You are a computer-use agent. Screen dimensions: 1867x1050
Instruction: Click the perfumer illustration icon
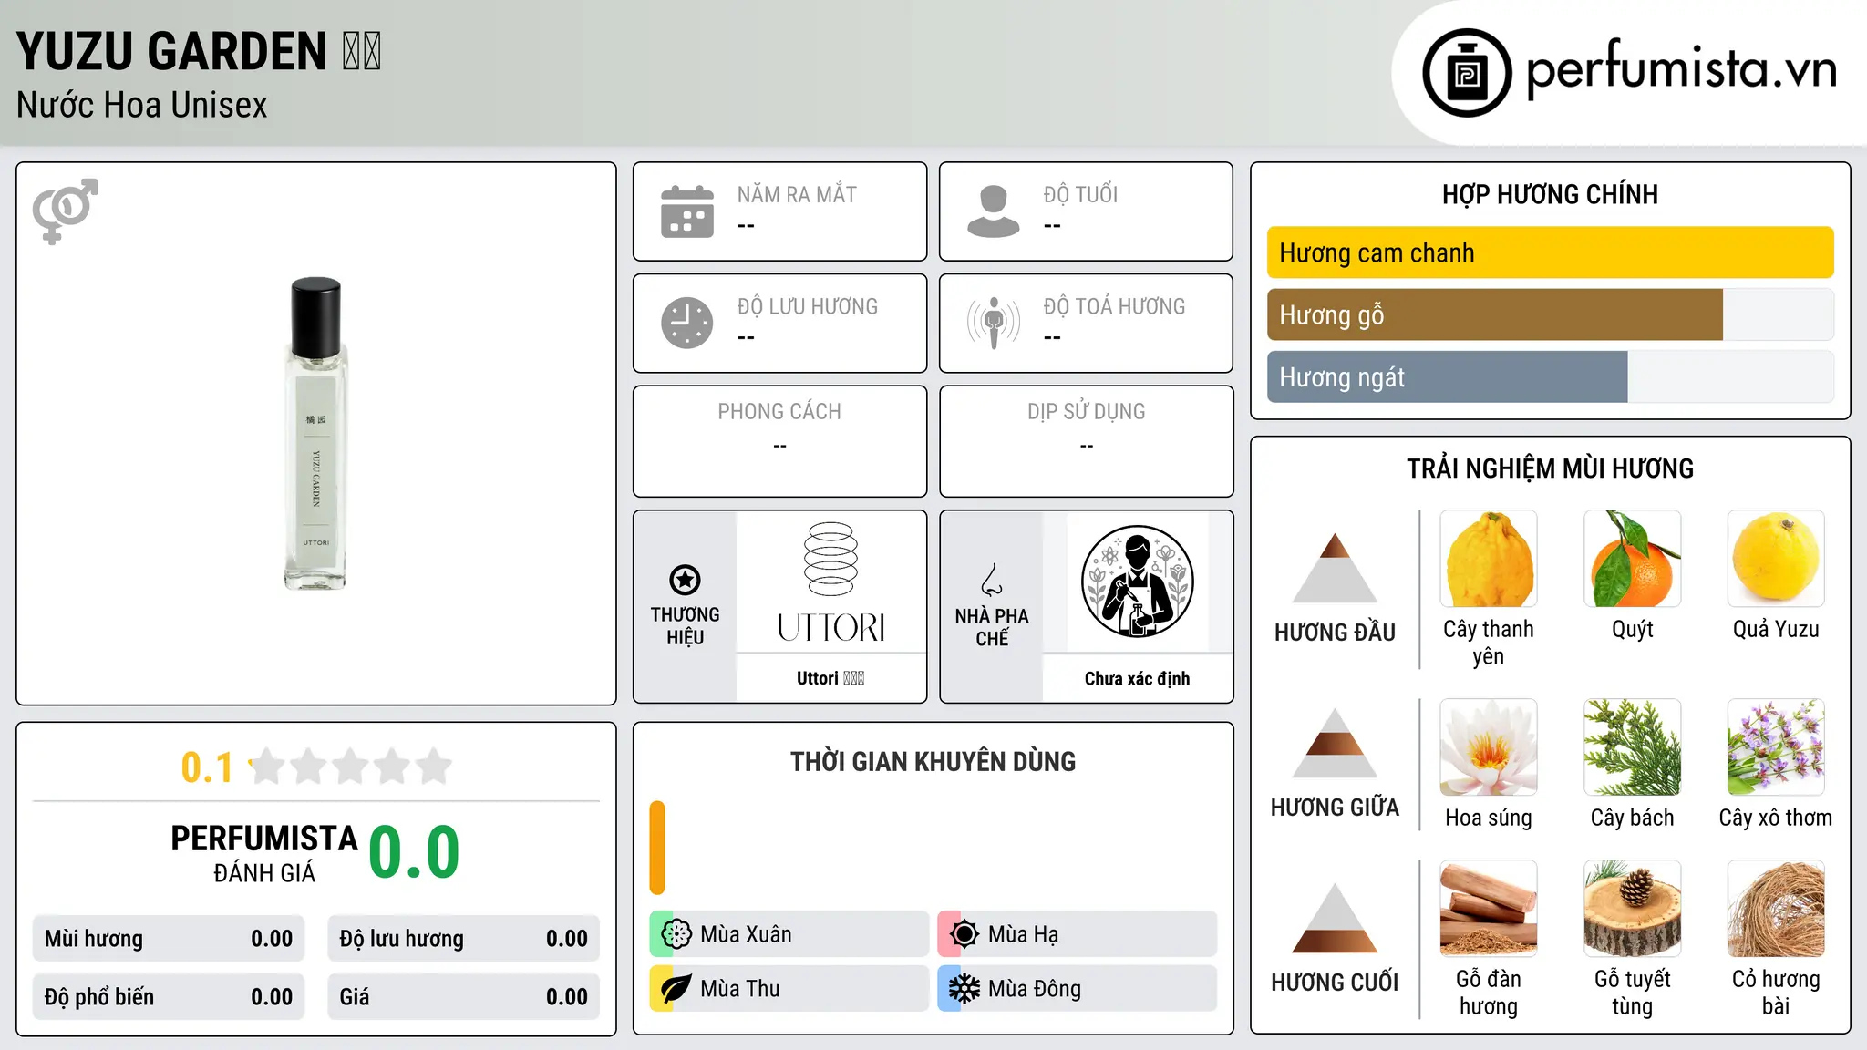tap(1137, 582)
